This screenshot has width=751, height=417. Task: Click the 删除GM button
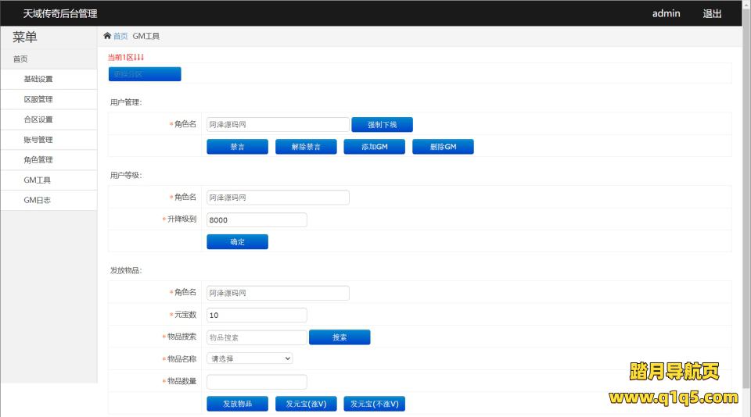[443, 147]
